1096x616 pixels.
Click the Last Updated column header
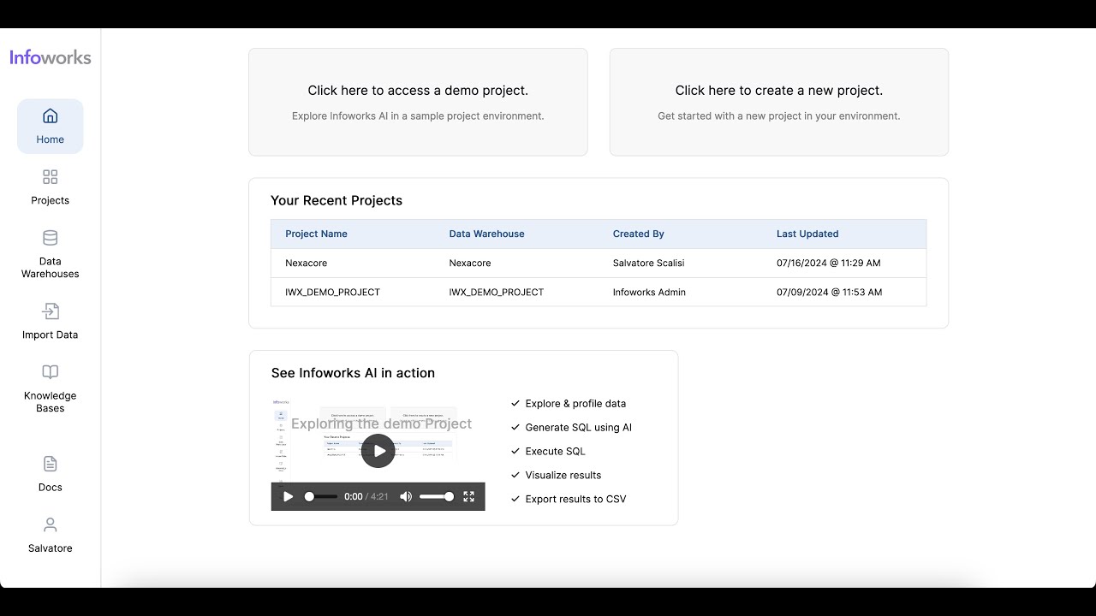click(807, 234)
